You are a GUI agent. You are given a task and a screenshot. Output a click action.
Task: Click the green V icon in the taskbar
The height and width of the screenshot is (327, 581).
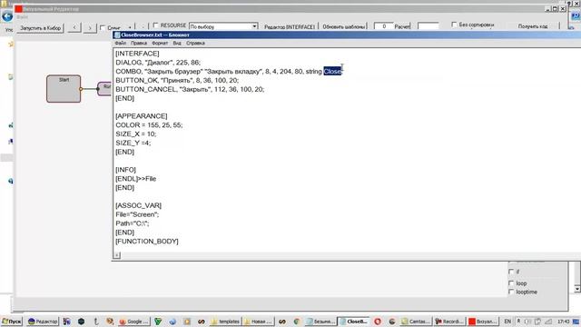[158, 322]
